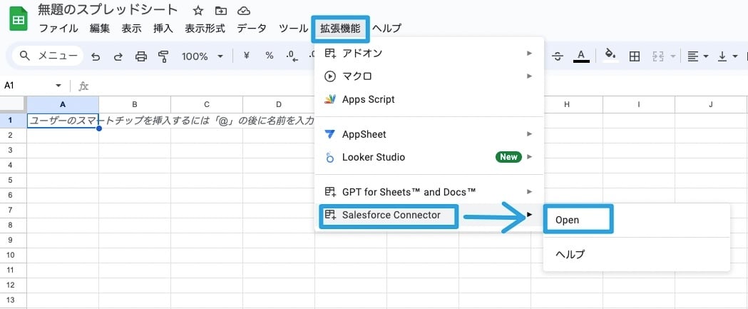Open the ファイル menu
The width and height of the screenshot is (748, 309).
(x=58, y=28)
